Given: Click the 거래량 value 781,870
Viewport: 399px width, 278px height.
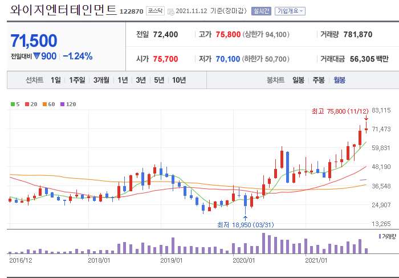Looking at the screenshot, I should click(358, 34).
